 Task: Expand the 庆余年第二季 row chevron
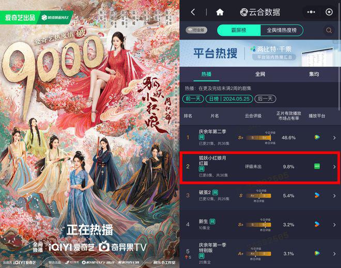click(334, 138)
